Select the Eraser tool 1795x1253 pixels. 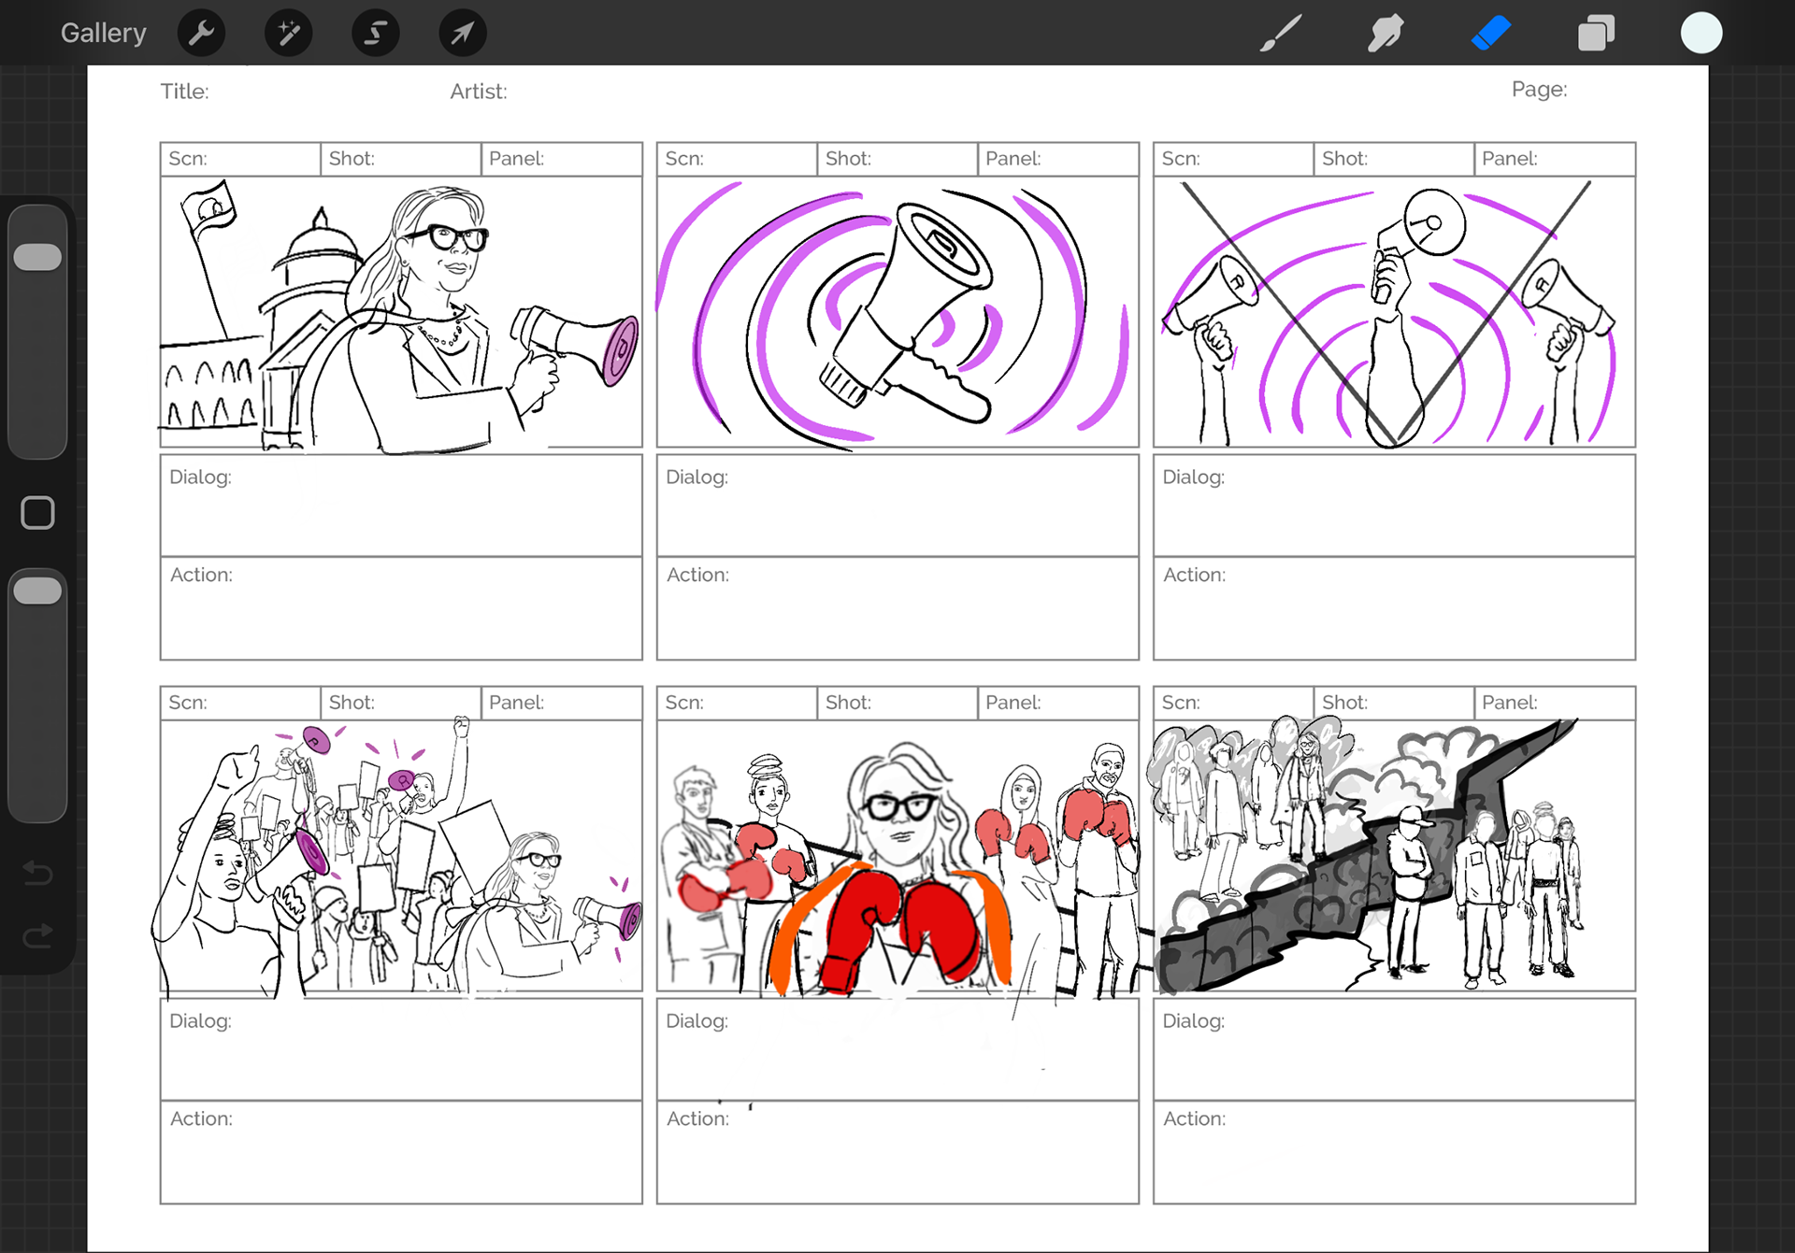pyautogui.click(x=1491, y=34)
